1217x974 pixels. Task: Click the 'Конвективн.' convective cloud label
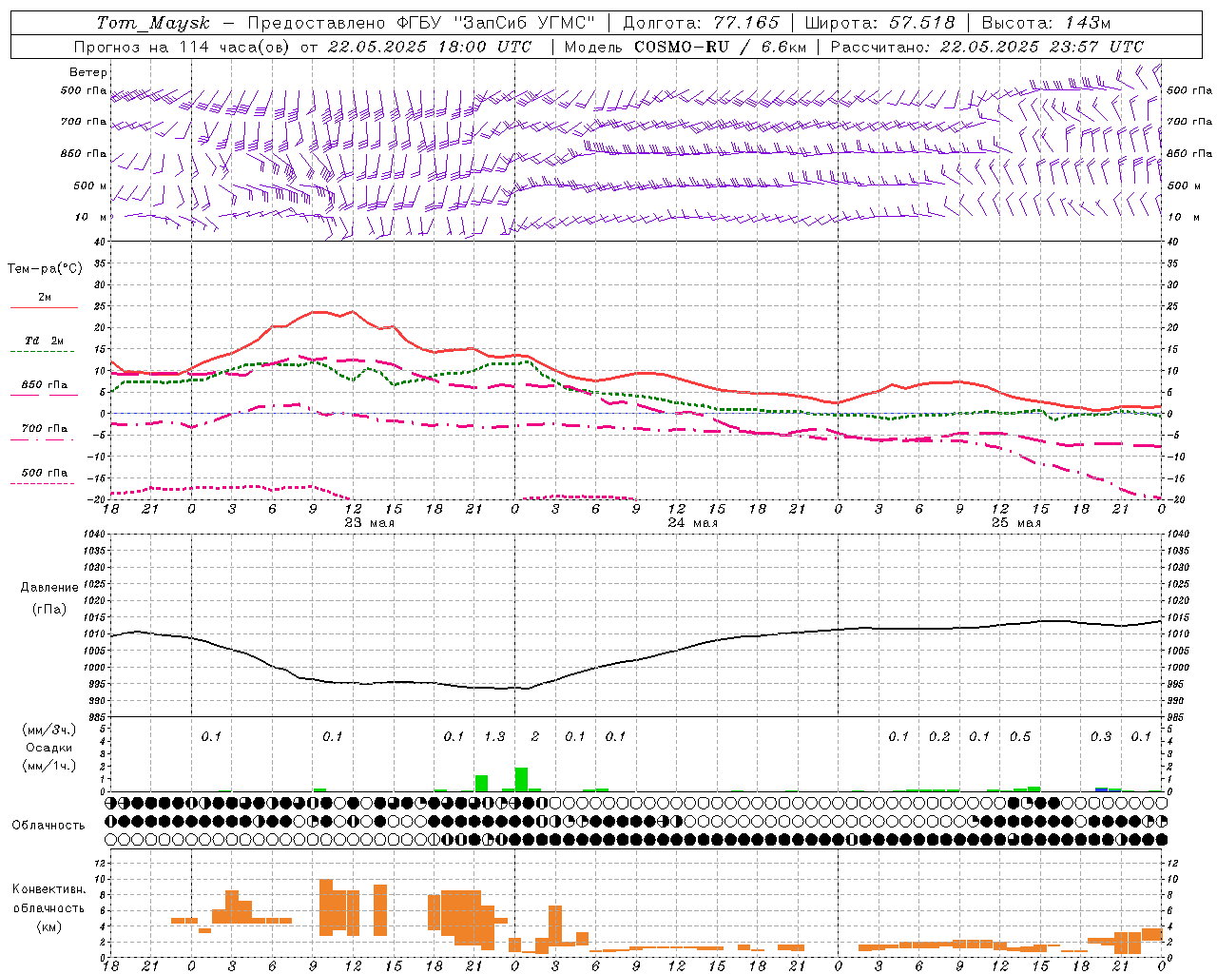point(49,888)
